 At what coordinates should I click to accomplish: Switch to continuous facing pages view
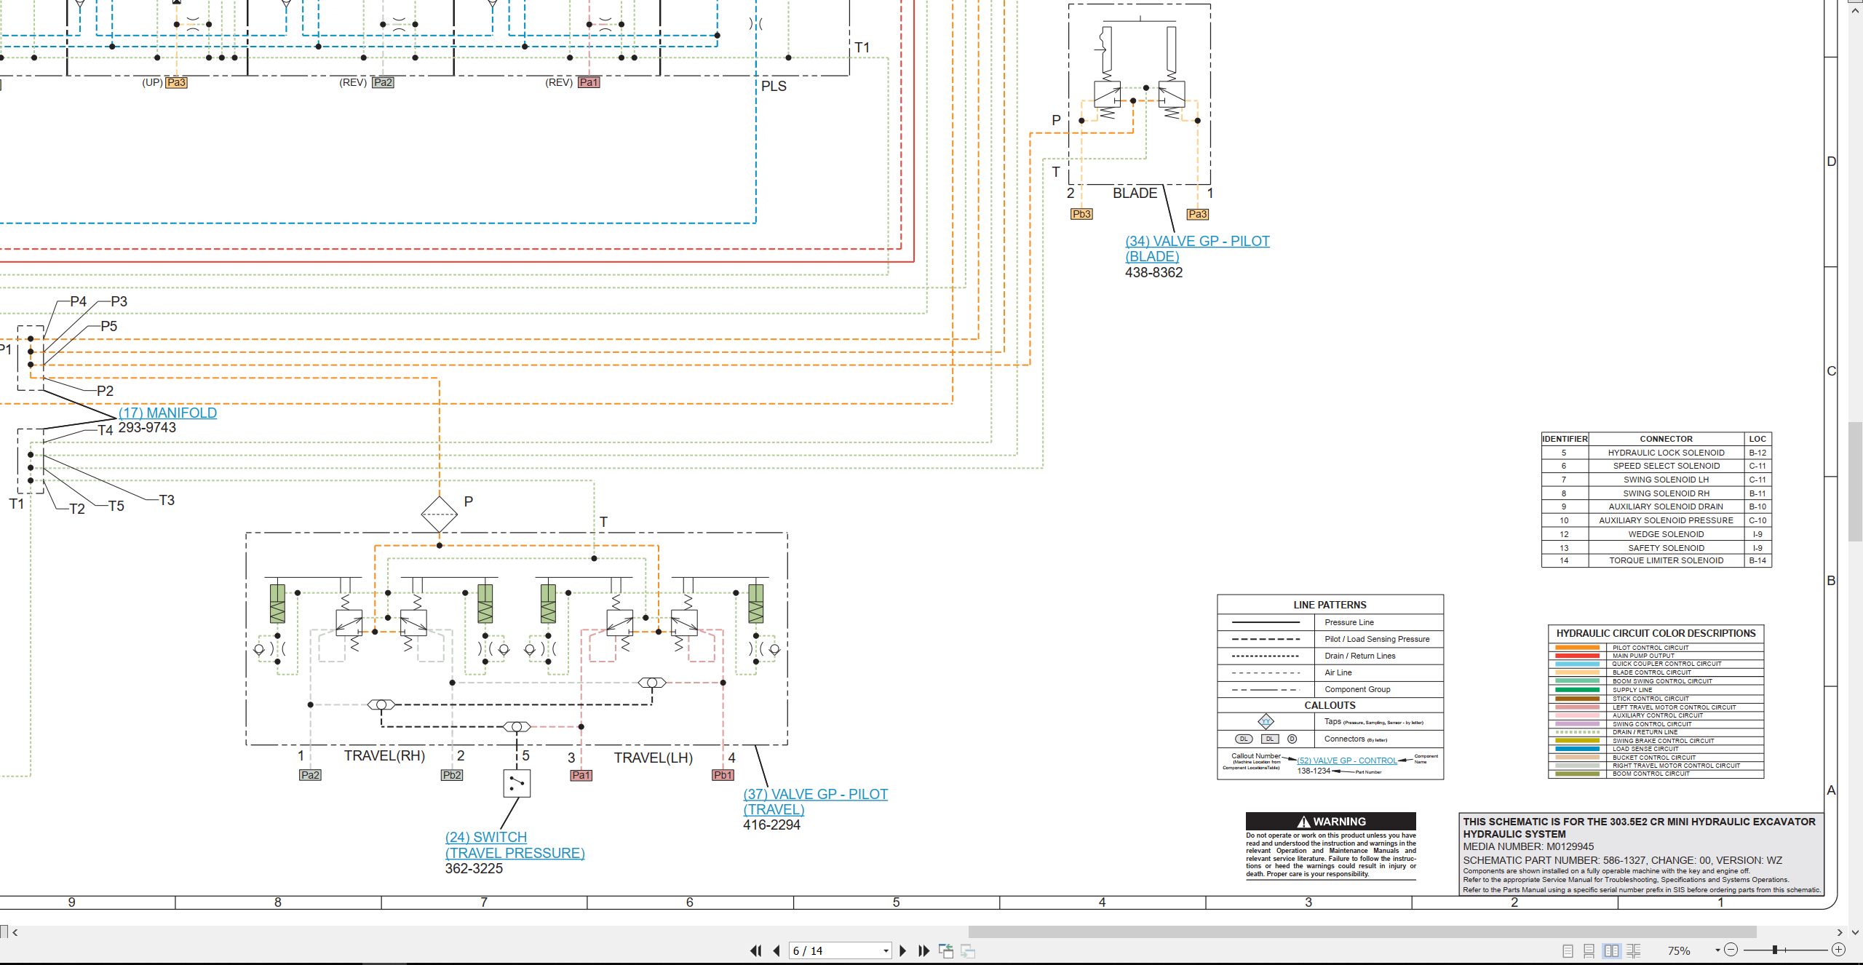pos(1634,950)
